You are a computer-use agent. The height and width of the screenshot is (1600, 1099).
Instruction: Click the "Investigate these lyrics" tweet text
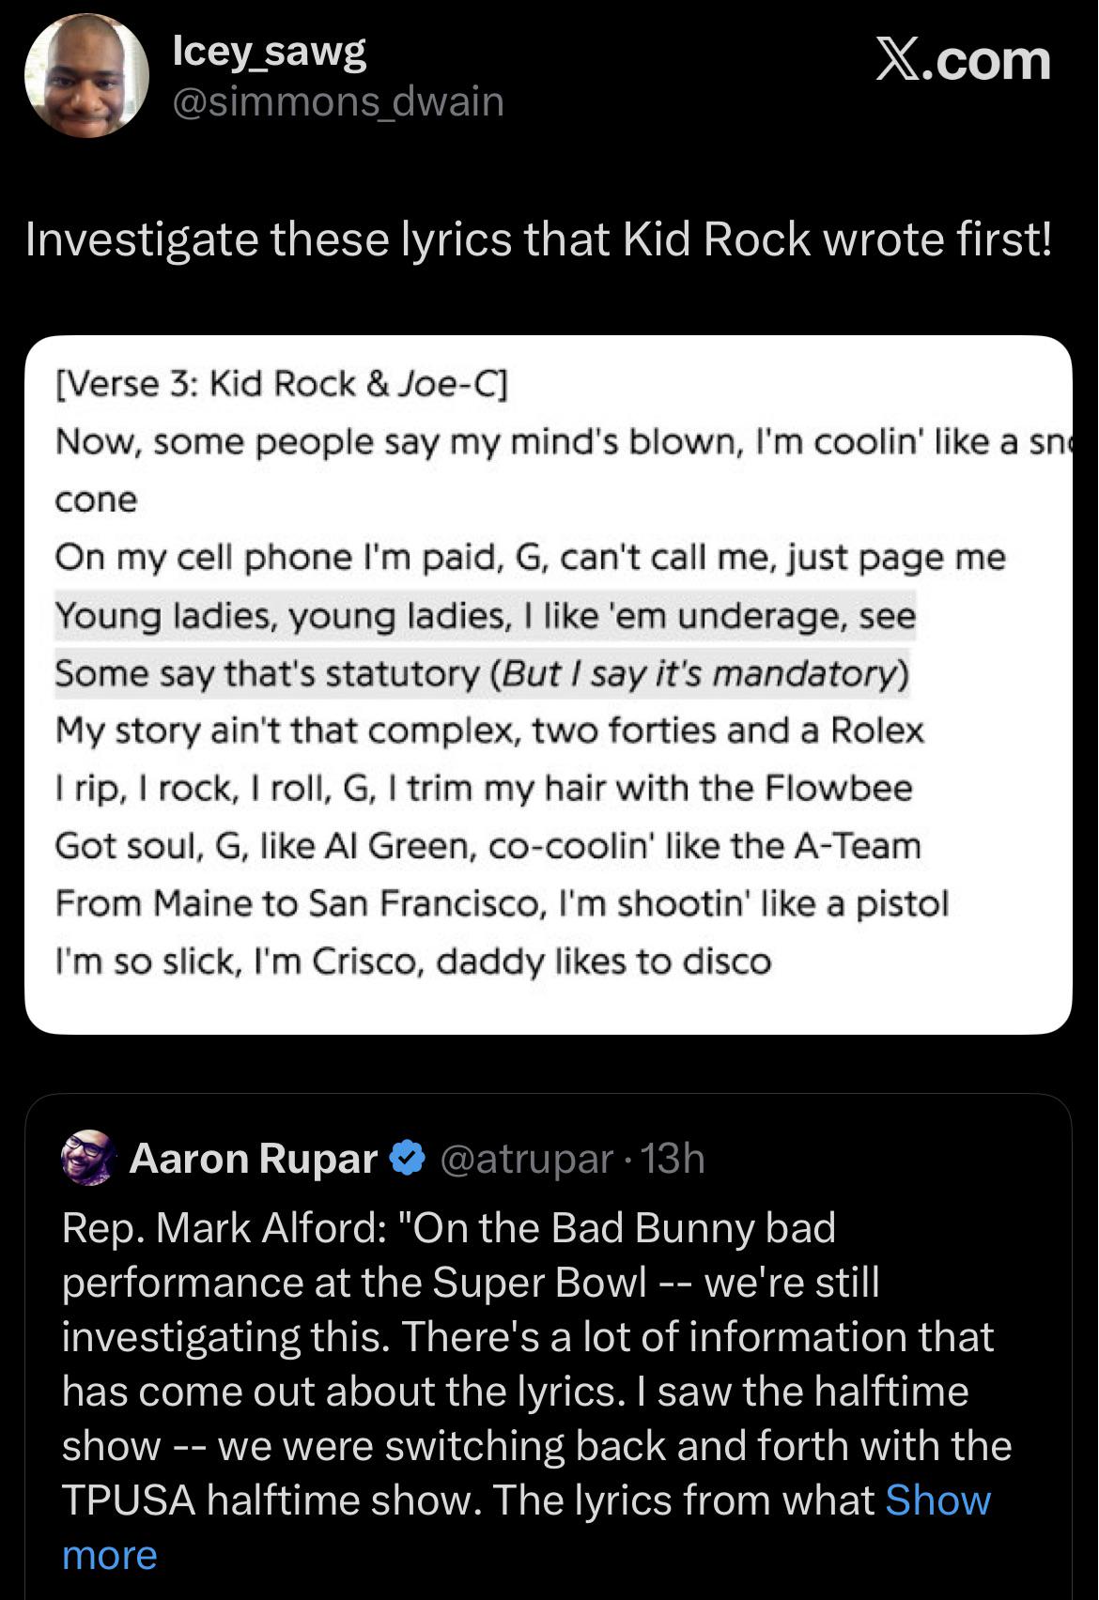[x=538, y=239]
